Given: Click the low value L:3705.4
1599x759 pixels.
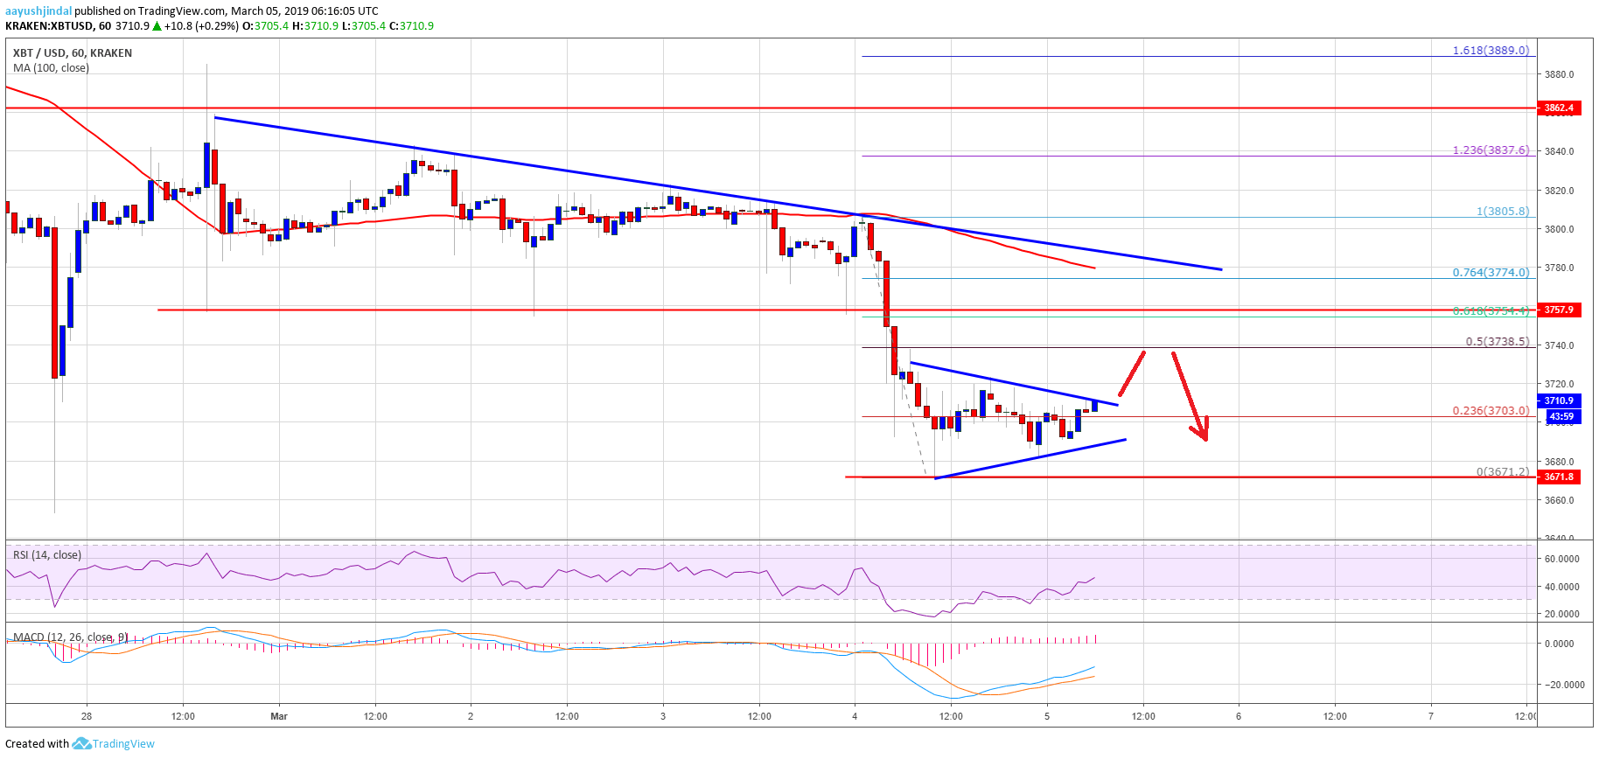Looking at the screenshot, I should click(363, 26).
